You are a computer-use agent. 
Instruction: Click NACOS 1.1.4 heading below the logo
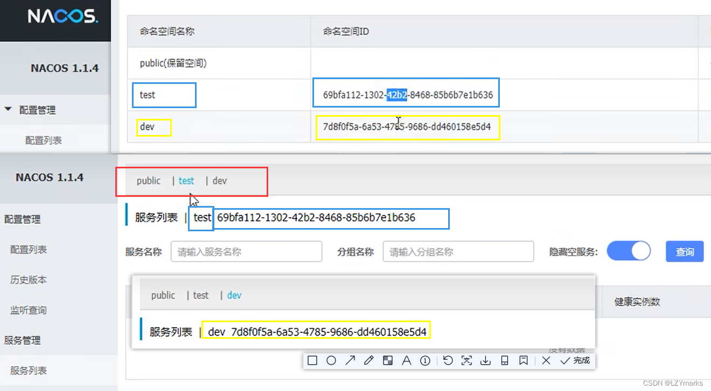click(65, 68)
